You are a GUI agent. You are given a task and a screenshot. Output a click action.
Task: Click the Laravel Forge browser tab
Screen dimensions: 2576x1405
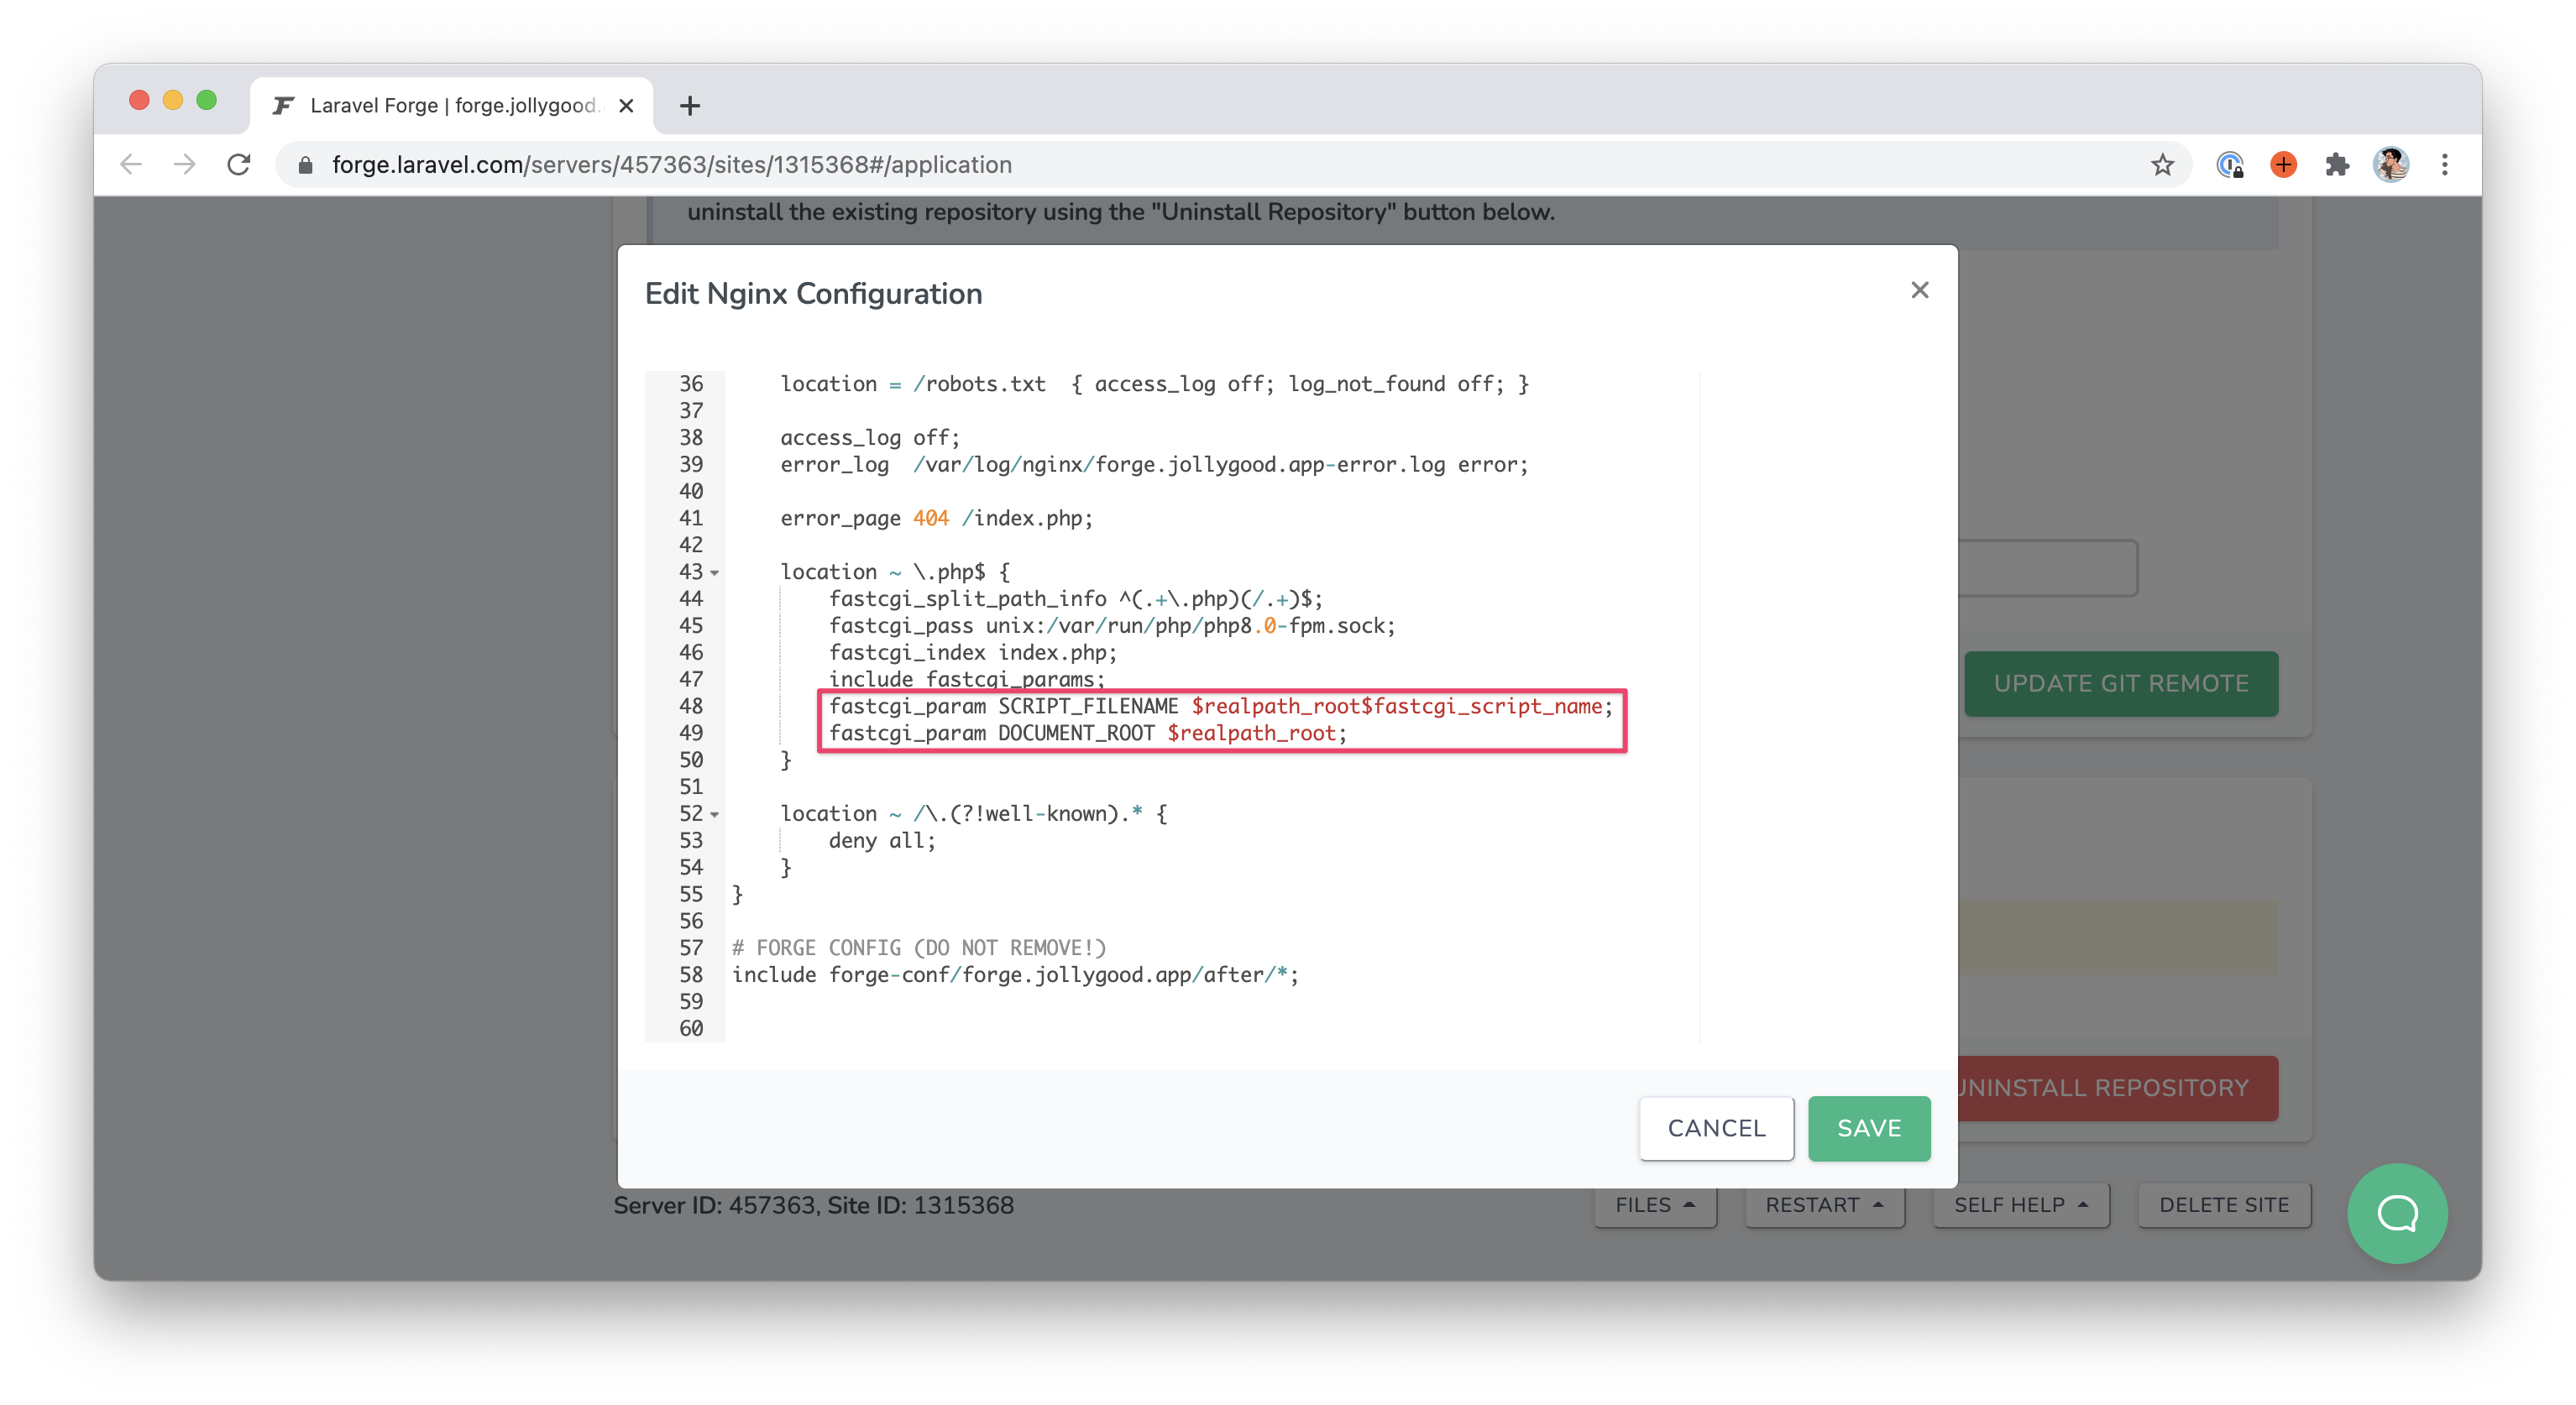tap(447, 106)
